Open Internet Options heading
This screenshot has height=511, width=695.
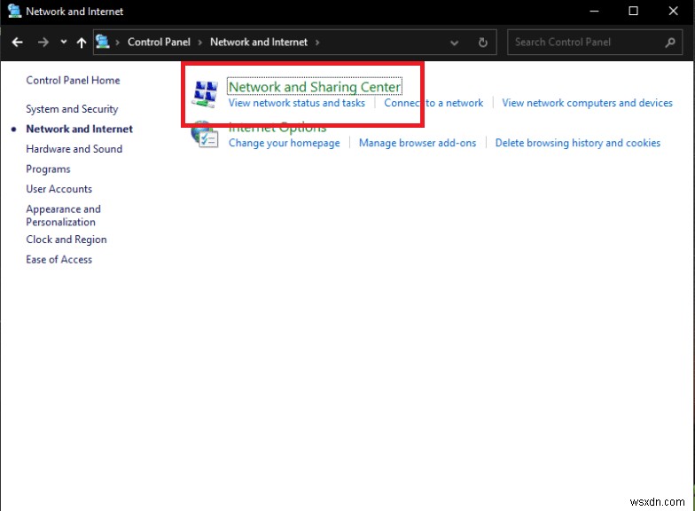point(277,130)
